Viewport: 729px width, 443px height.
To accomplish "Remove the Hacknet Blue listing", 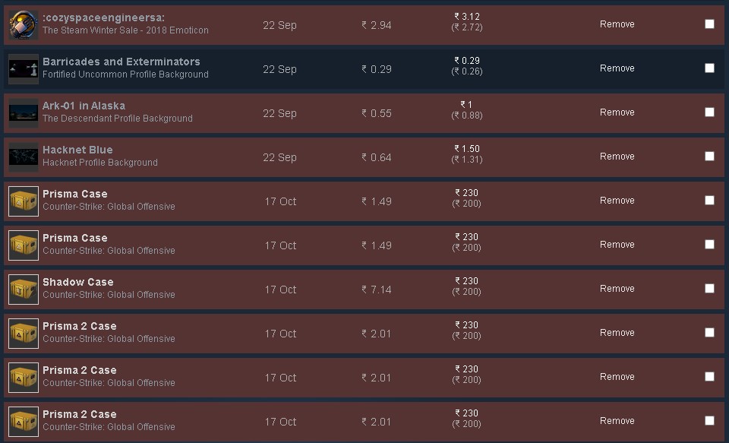I will point(617,157).
